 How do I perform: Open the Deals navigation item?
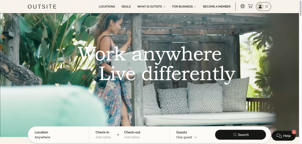tap(126, 7)
